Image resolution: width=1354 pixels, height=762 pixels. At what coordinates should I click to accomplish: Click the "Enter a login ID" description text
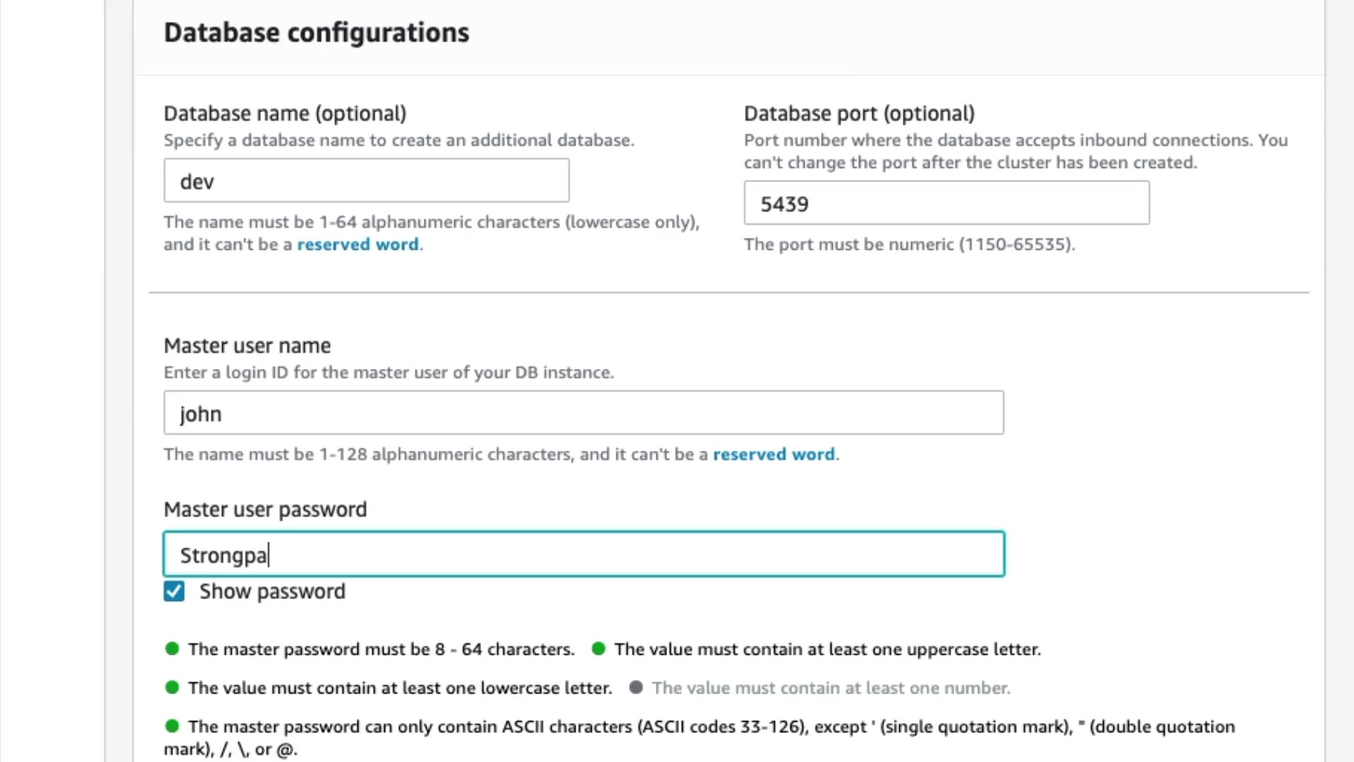coord(389,373)
